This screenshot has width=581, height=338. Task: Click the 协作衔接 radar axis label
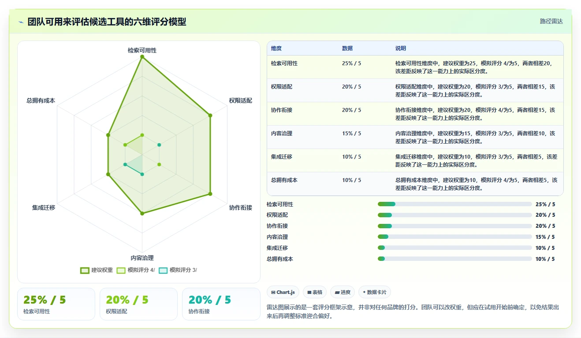coord(241,208)
